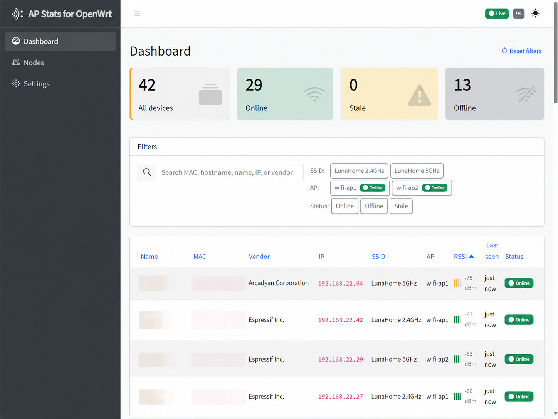Sort the table by Last seen column

click(x=492, y=251)
